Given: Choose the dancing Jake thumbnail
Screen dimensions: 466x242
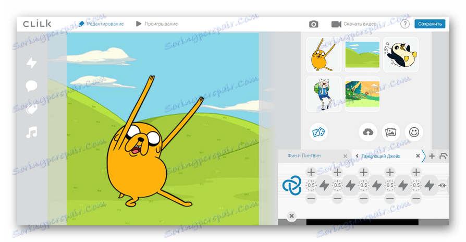Looking at the screenshot, I should (324, 55).
